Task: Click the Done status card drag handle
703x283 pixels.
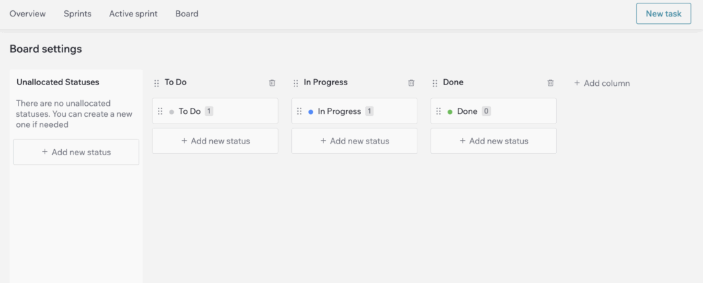Action: tap(439, 111)
